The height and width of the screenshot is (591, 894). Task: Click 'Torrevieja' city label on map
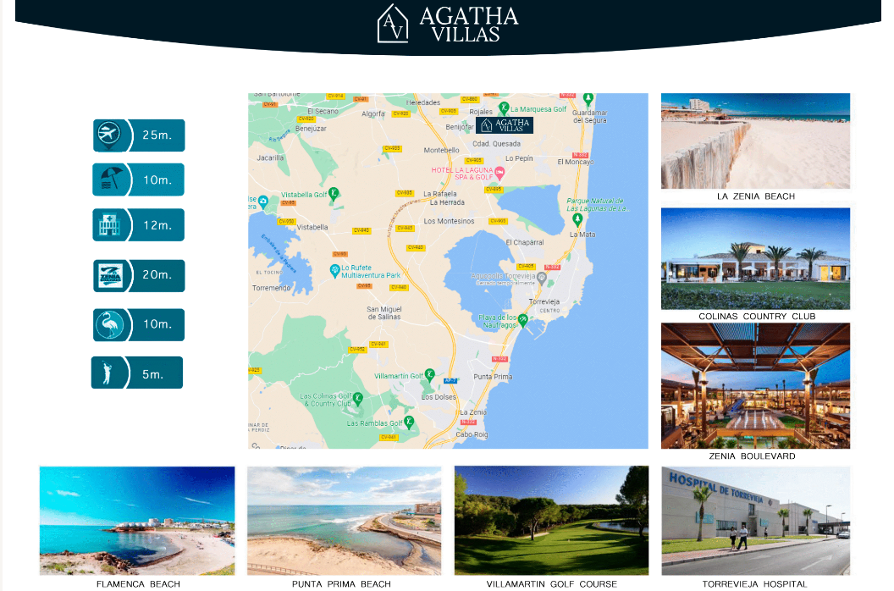(x=544, y=301)
